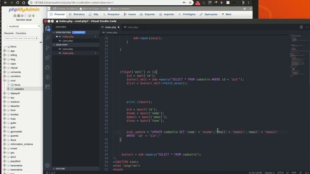Open the Pesquisar tab in phpMyAdmin
The image size is (310, 174).
pyautogui.click(x=111, y=14)
